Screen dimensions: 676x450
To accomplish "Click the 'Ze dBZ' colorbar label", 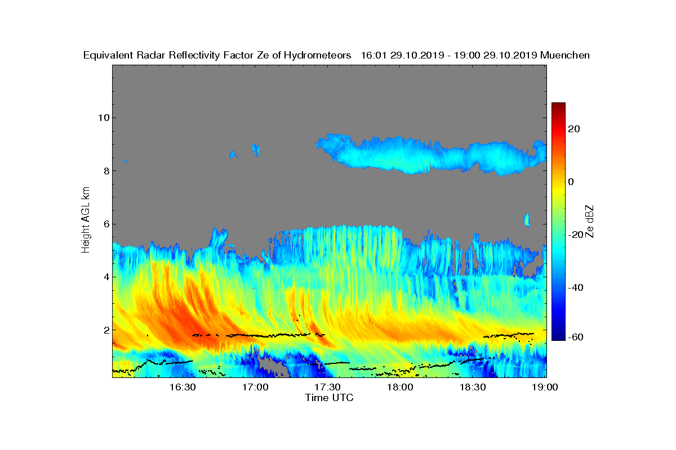I will coord(589,221).
